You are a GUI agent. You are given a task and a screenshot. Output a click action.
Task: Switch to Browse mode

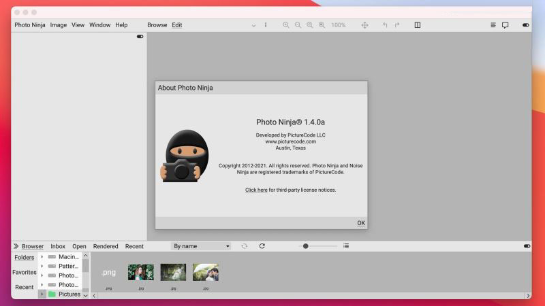tap(157, 25)
